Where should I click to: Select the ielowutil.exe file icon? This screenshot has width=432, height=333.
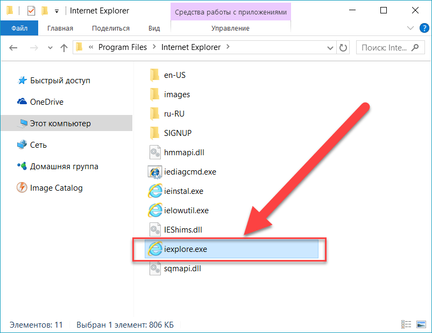[x=155, y=211]
